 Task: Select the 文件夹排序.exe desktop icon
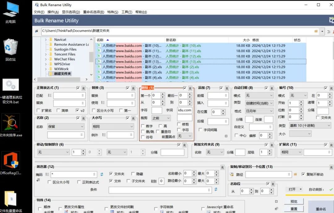[11, 125]
